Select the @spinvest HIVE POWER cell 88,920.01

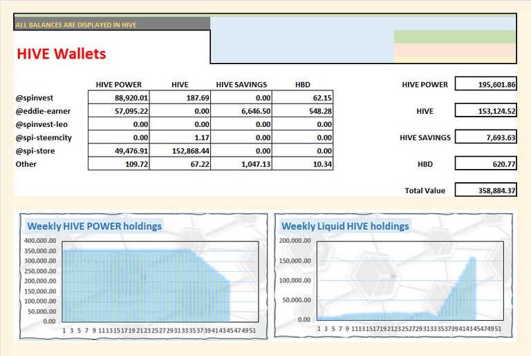click(118, 97)
